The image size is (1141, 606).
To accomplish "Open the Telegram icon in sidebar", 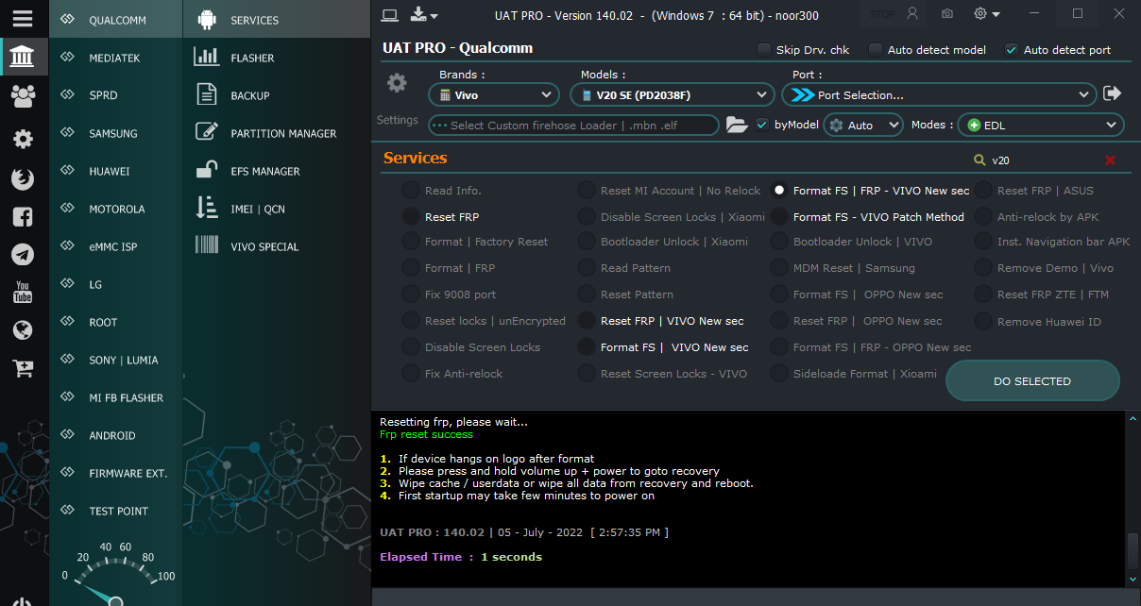I will pyautogui.click(x=23, y=255).
